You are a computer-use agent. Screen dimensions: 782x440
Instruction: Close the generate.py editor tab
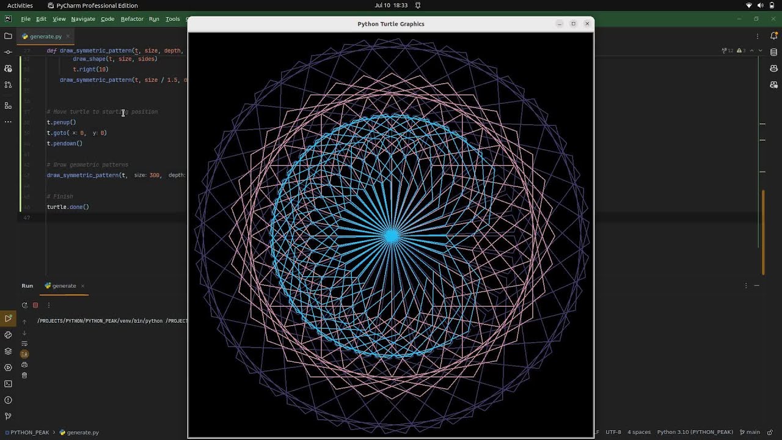pos(68,37)
